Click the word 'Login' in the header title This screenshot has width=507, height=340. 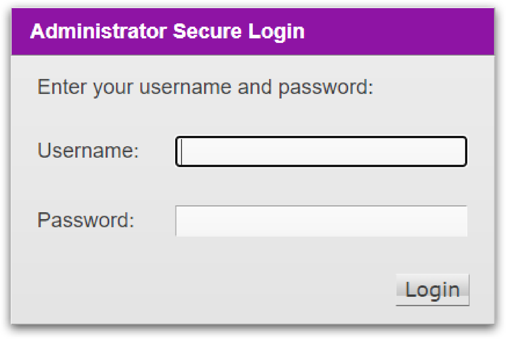[276, 32]
